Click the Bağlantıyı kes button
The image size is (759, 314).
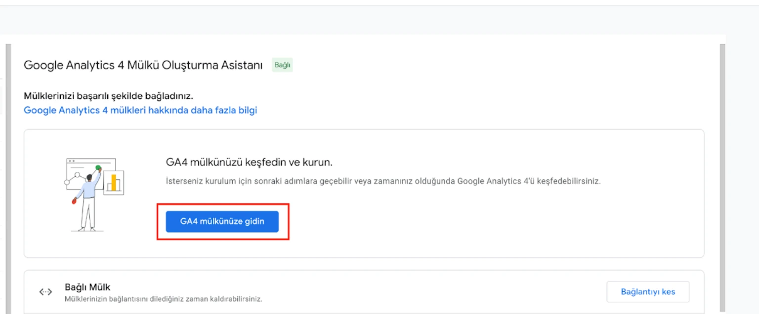(648, 292)
